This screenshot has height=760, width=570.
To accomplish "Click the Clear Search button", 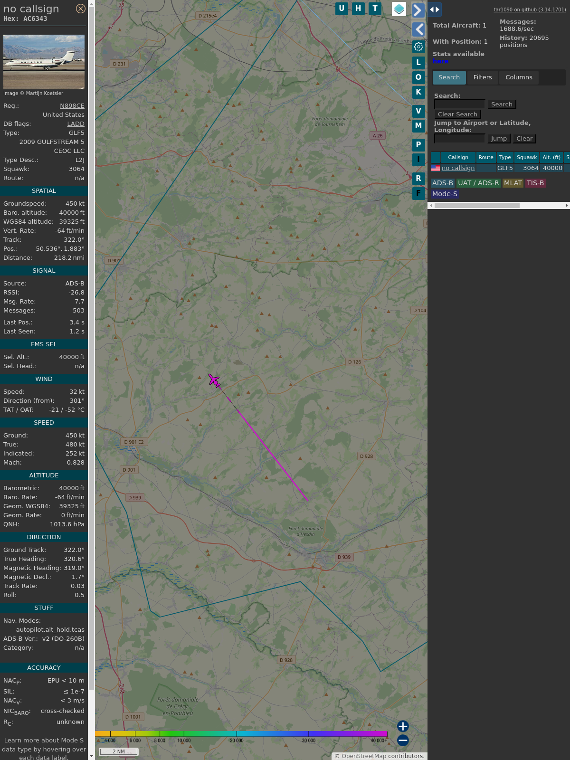I will tap(457, 114).
